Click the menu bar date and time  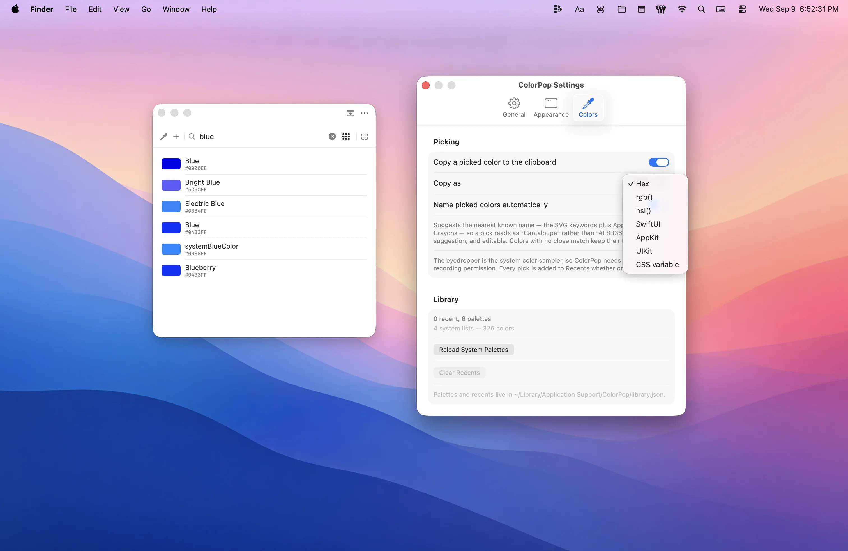[x=798, y=9]
